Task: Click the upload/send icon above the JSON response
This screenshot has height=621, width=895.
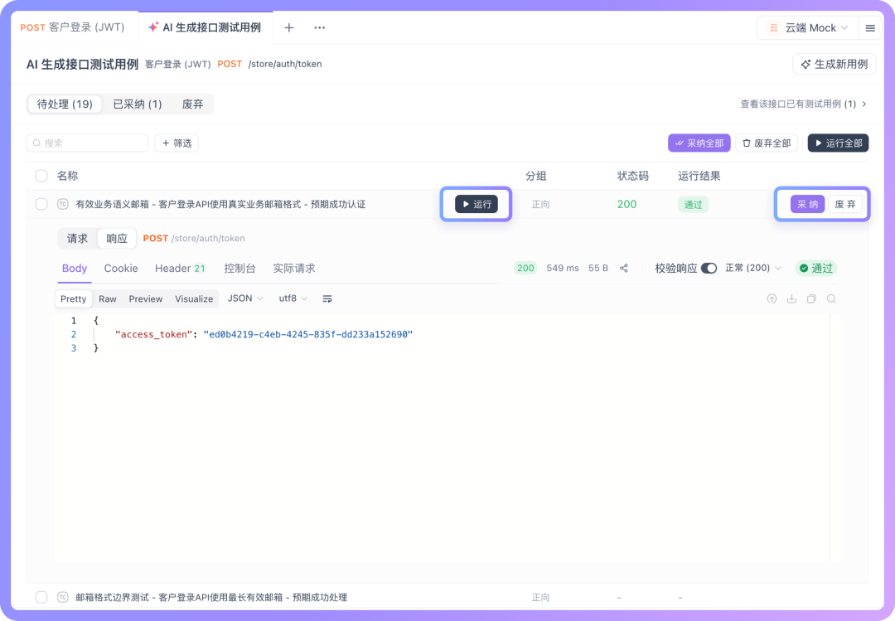Action: click(x=772, y=298)
